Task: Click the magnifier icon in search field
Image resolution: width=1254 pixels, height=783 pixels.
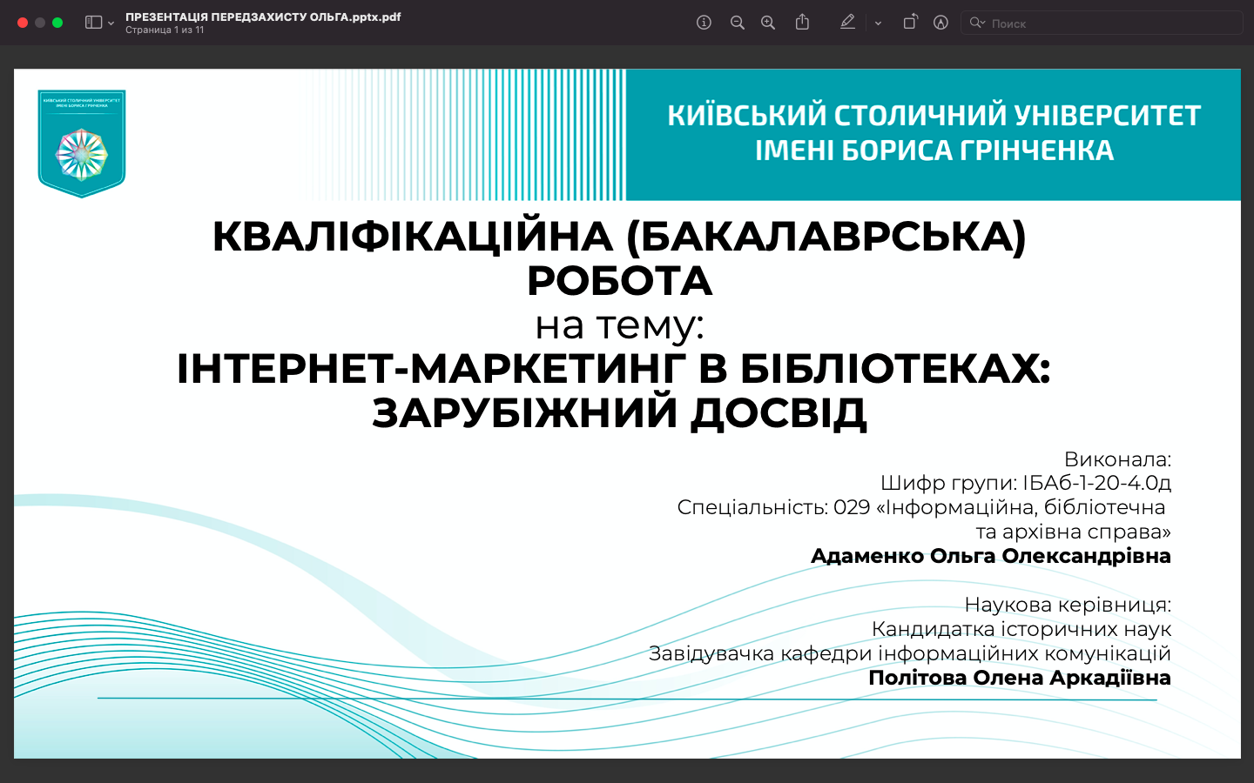Action: tap(977, 23)
